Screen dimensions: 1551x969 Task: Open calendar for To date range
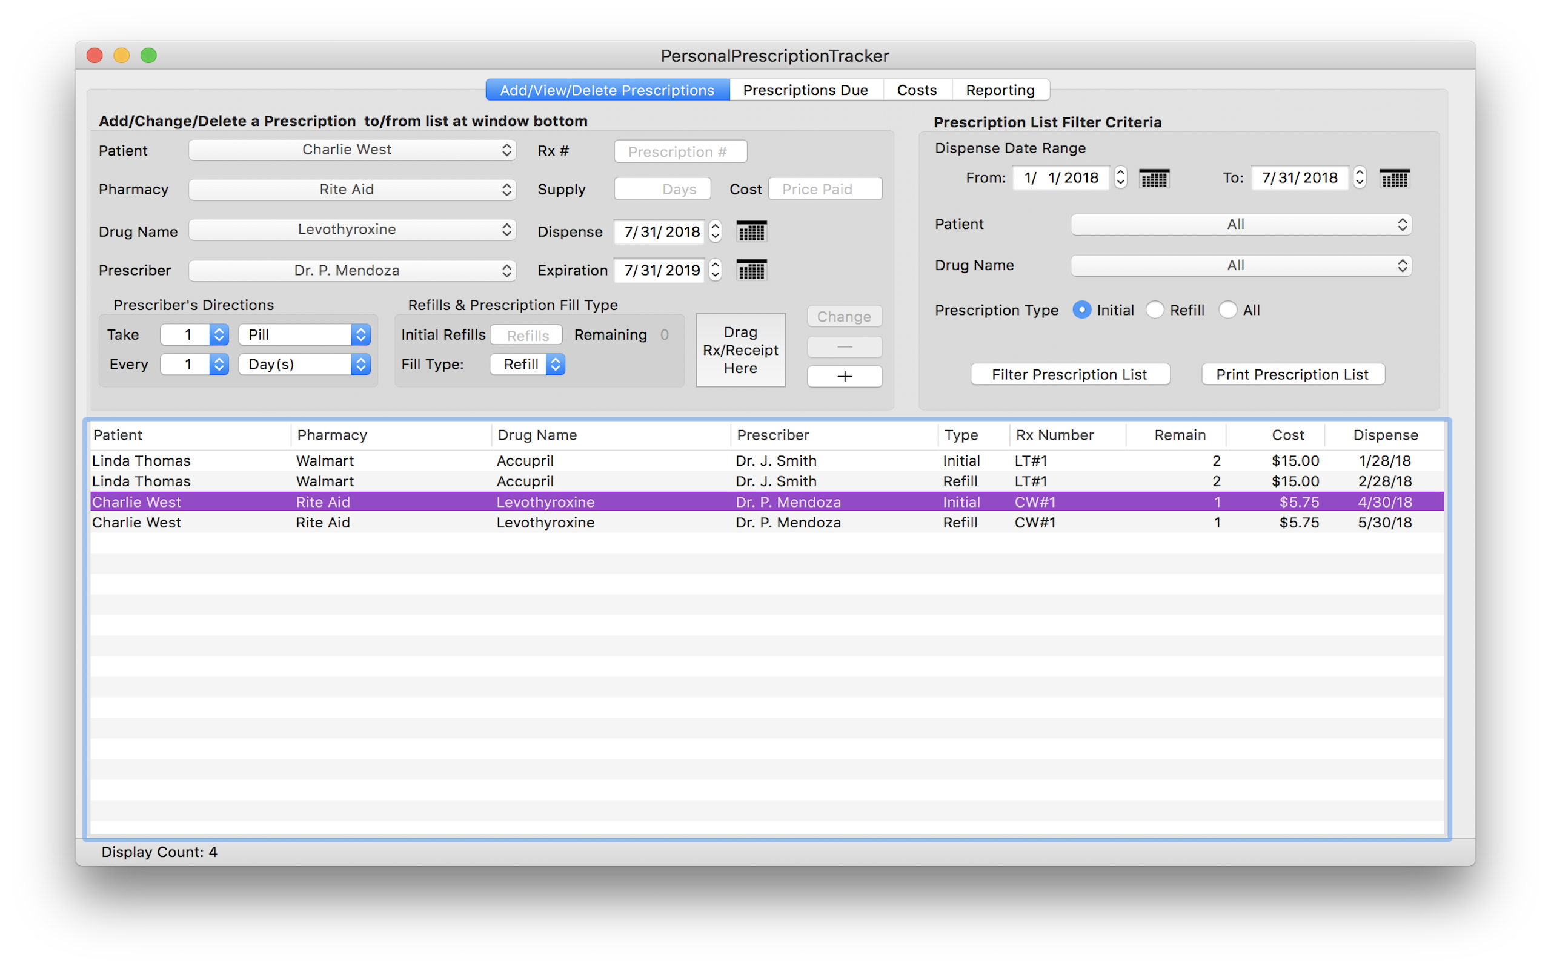(1394, 178)
